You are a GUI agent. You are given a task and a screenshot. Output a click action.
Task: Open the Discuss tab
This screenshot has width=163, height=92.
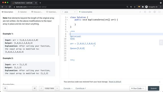pyautogui.click(x=37, y=12)
